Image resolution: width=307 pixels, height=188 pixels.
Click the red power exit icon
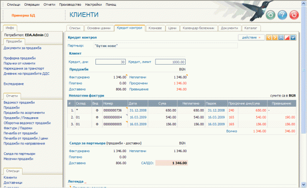tap(294, 15)
